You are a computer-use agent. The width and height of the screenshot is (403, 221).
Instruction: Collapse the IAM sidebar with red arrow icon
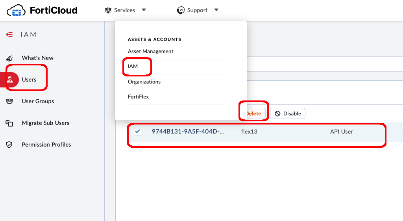pos(9,35)
